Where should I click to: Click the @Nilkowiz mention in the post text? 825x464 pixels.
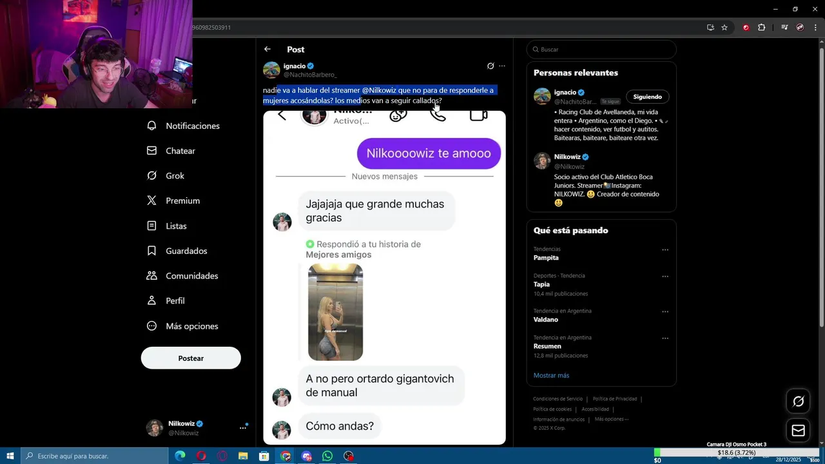click(x=379, y=90)
